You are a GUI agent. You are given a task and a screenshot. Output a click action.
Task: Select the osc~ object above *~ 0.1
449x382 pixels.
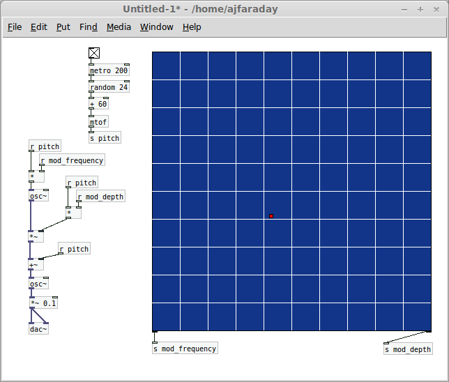point(38,284)
